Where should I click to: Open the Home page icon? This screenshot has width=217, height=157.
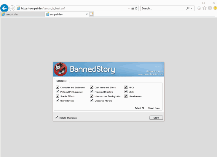tap(199, 8)
